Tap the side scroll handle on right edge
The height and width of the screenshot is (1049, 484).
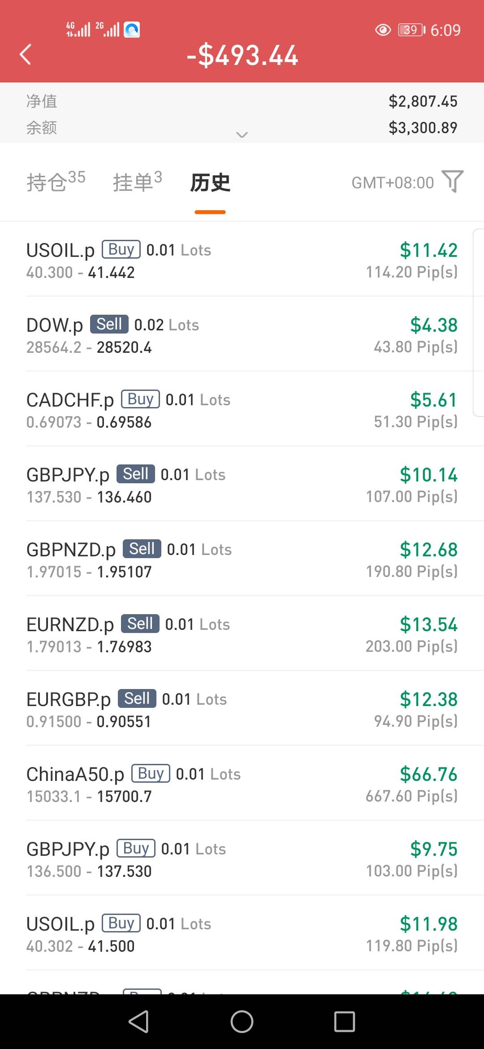pyautogui.click(x=478, y=323)
